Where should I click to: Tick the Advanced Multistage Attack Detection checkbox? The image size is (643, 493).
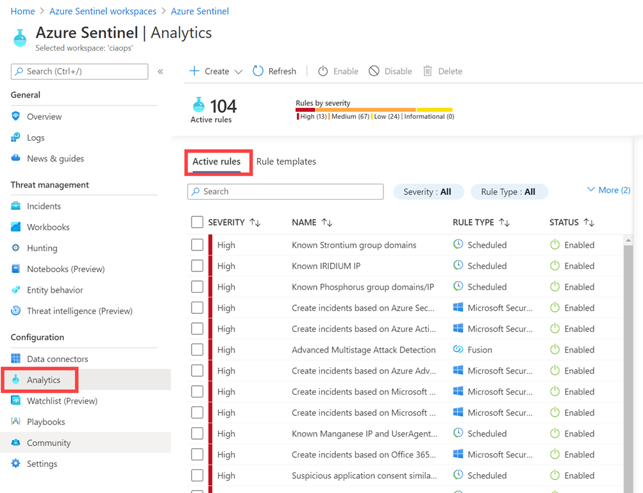tap(197, 350)
